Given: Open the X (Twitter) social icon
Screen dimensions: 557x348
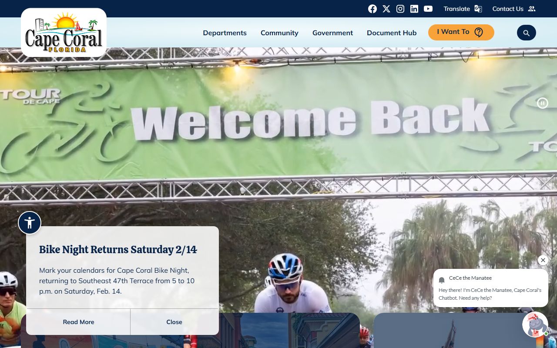Looking at the screenshot, I should [386, 9].
